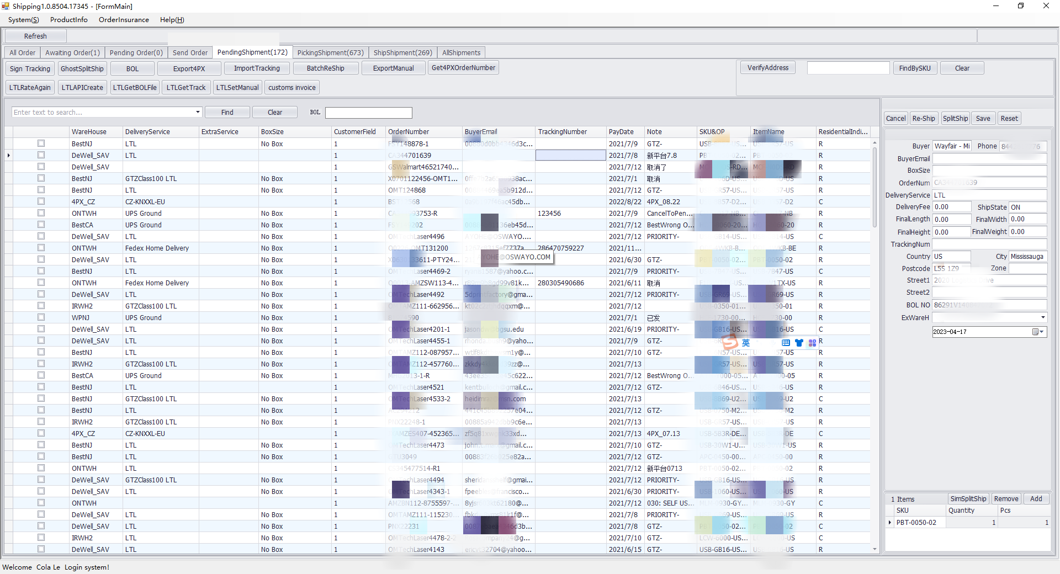
Task: Check the row with tracking 286470759227
Action: click(41, 248)
